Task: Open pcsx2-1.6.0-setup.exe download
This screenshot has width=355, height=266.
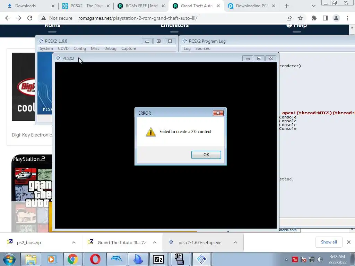Action: 199,242
